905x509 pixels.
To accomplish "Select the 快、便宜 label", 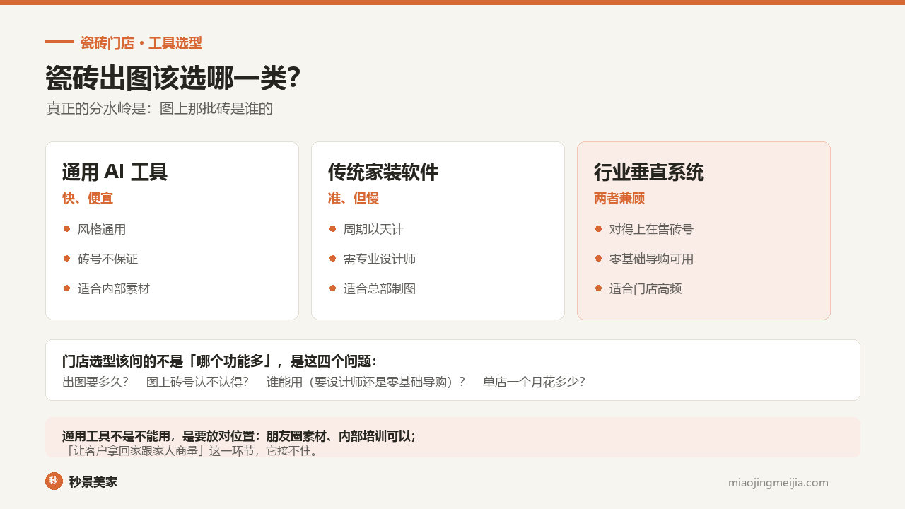I will (88, 199).
